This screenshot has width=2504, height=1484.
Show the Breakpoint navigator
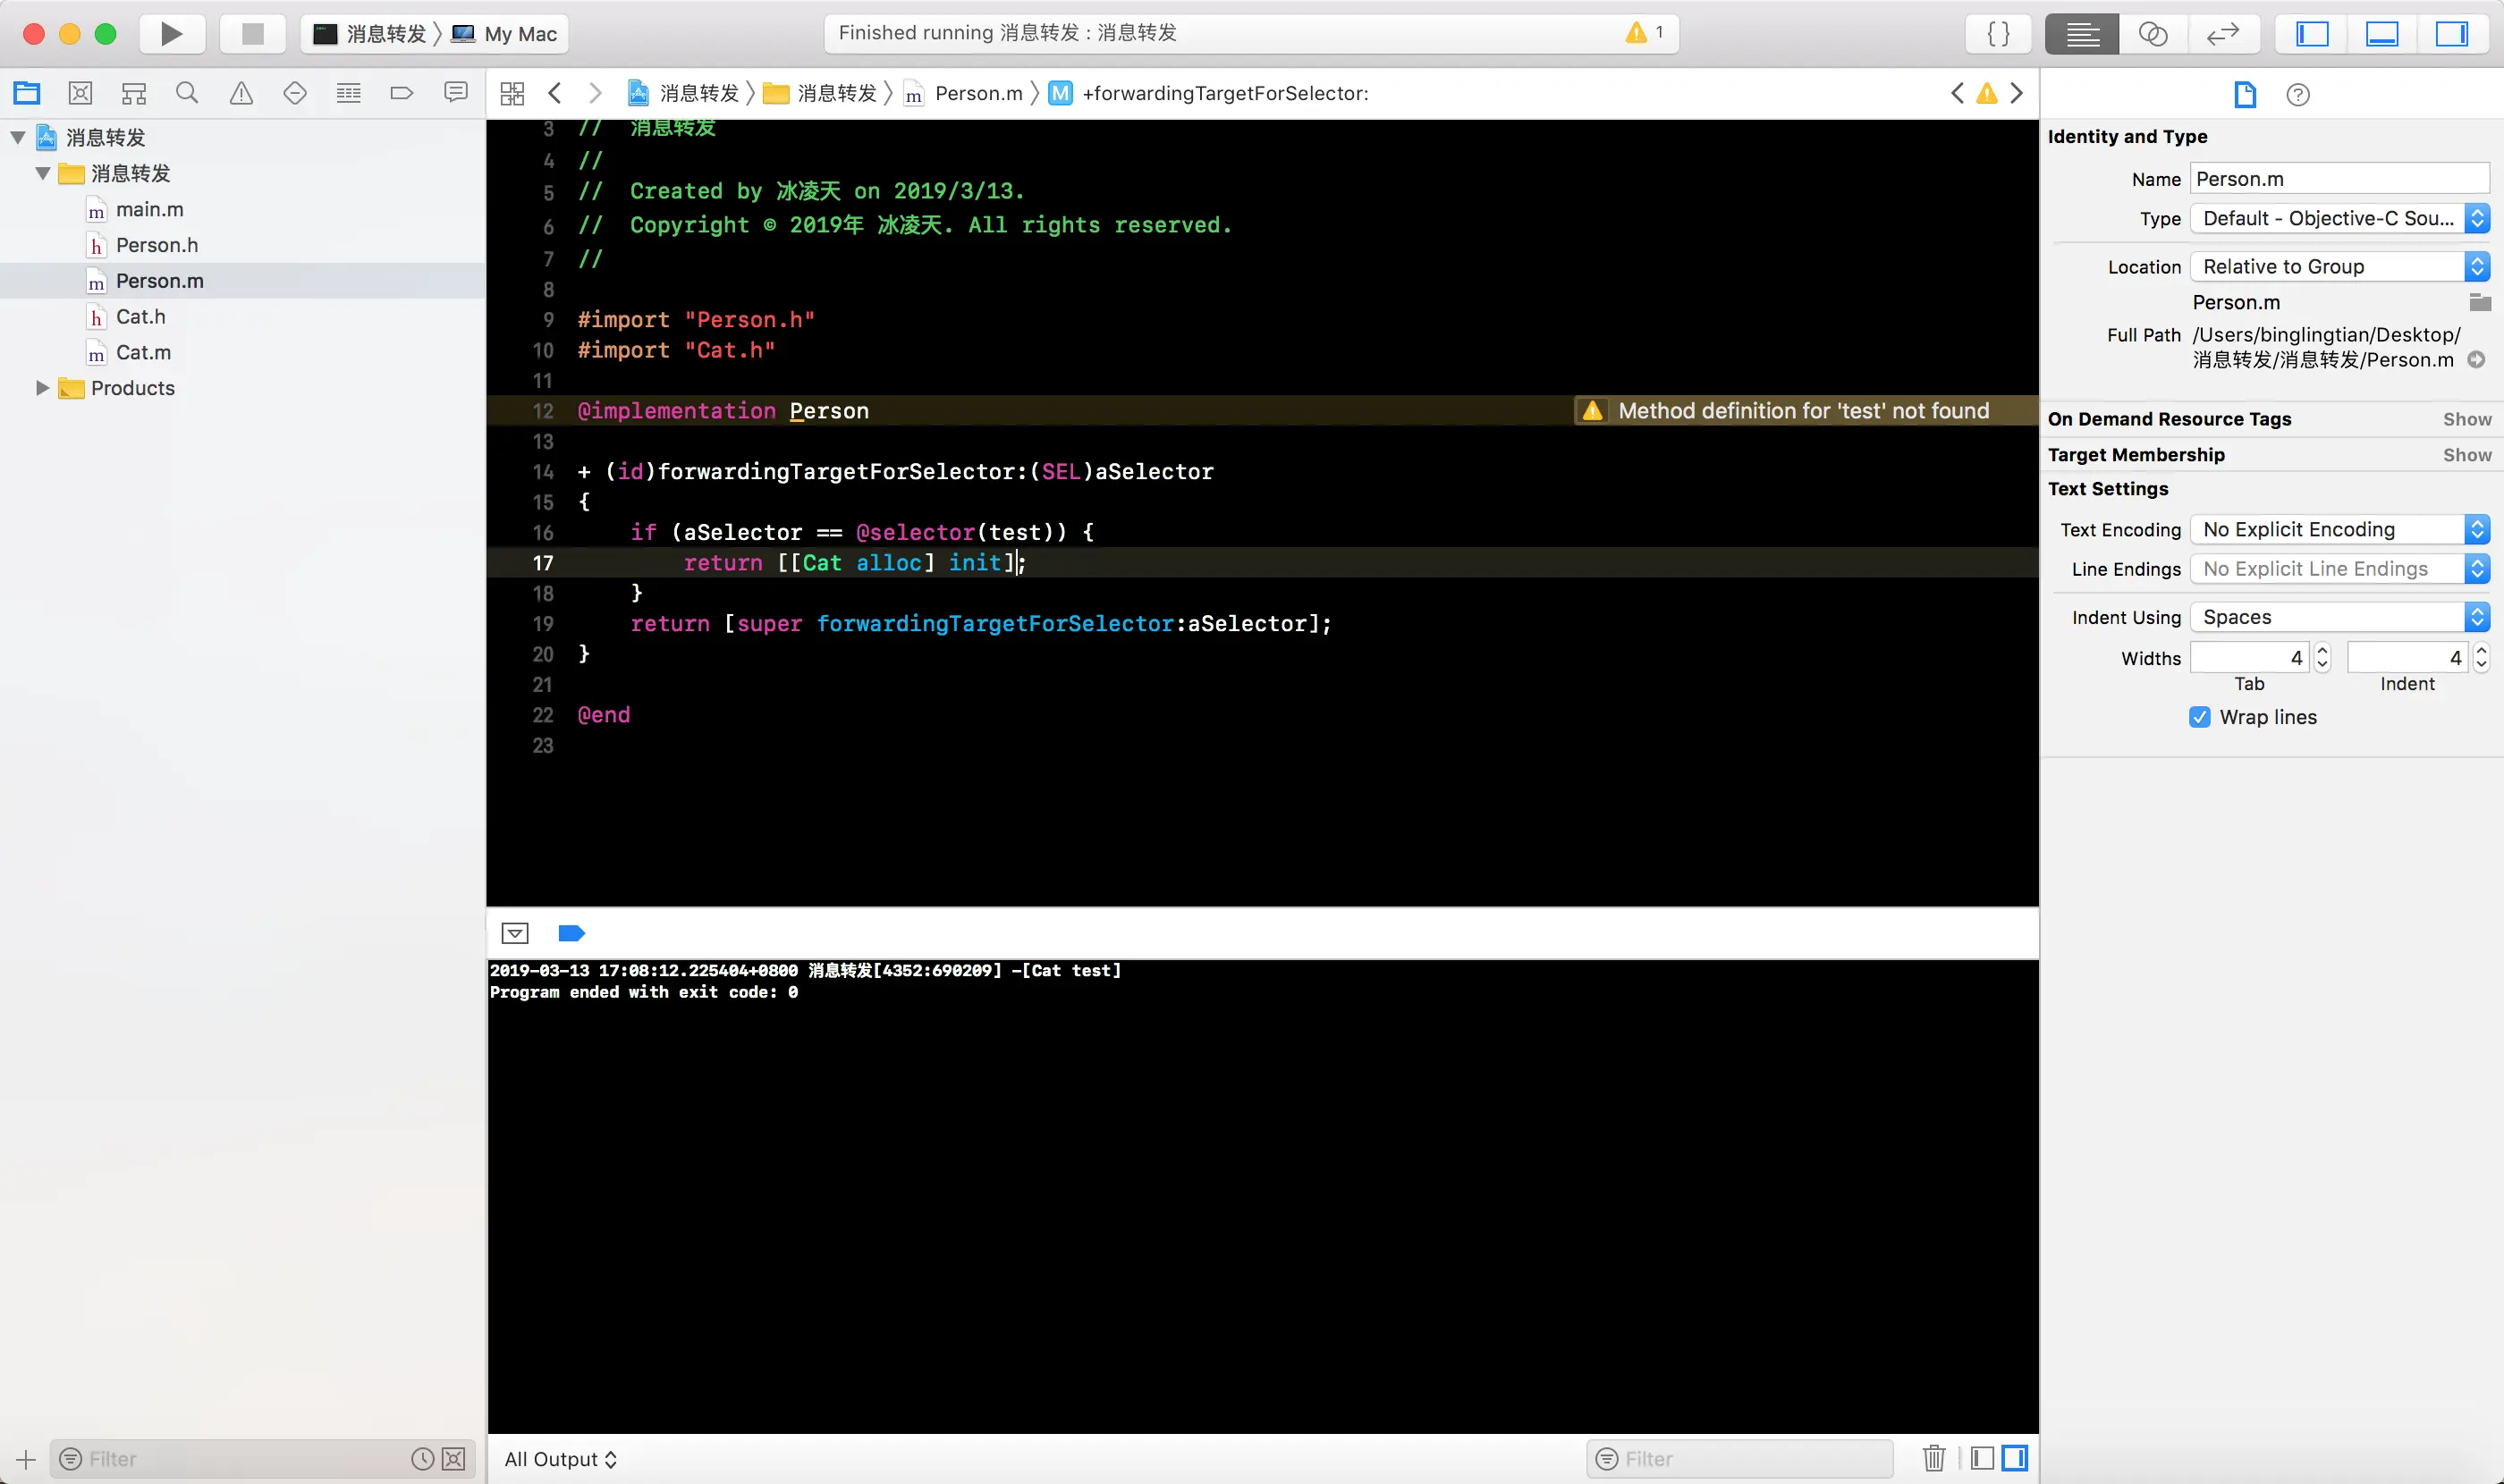(x=402, y=93)
